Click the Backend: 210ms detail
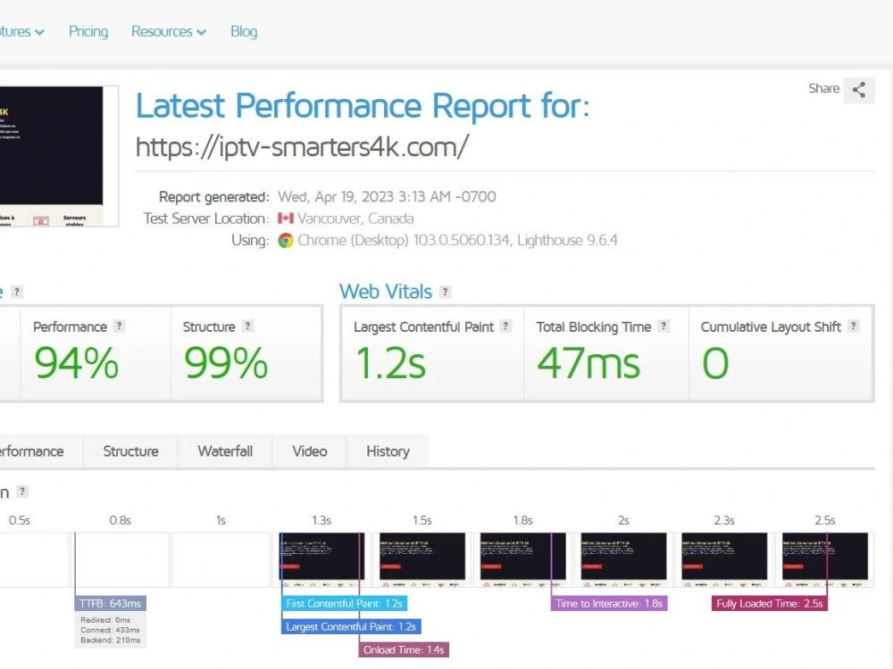893x669 pixels. point(111,640)
